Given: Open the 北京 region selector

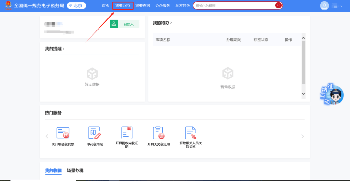Looking at the screenshot, I should tap(76, 6).
